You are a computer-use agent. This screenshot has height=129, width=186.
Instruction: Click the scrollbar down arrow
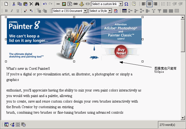tap(183, 118)
